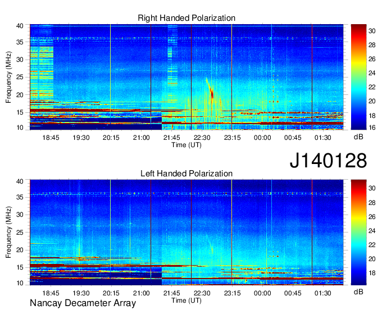Viewport: 382px width, 310px height.
Task: Click the 26 dB tick on the top color bar
Action: point(372,59)
